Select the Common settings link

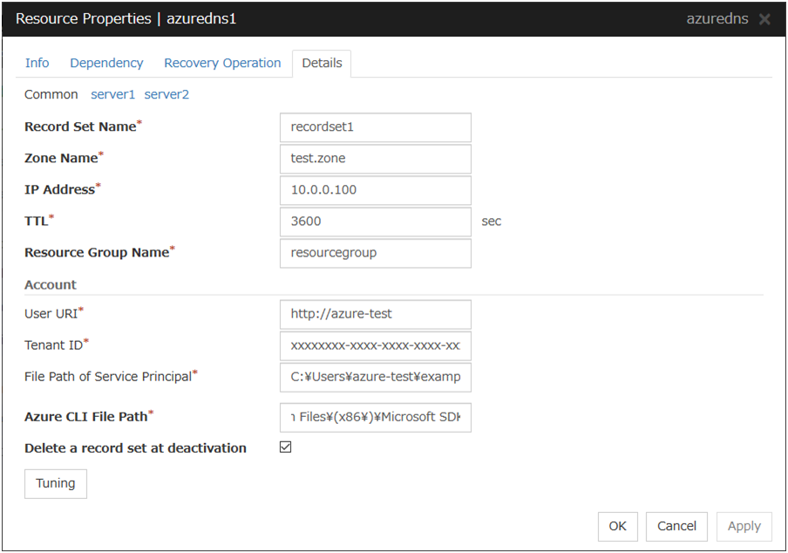pyautogui.click(x=51, y=94)
